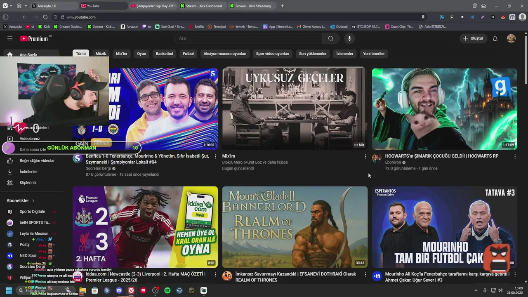Open more options for Benfica-Fenerbahçe video

tap(215, 157)
